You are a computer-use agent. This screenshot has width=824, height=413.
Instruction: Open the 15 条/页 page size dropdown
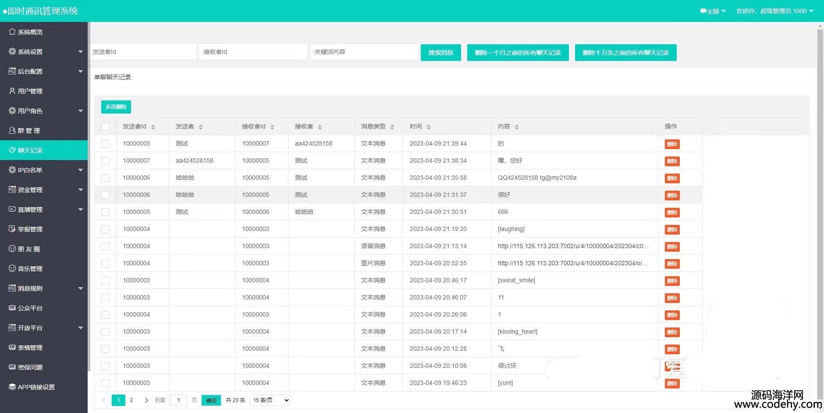pos(270,400)
